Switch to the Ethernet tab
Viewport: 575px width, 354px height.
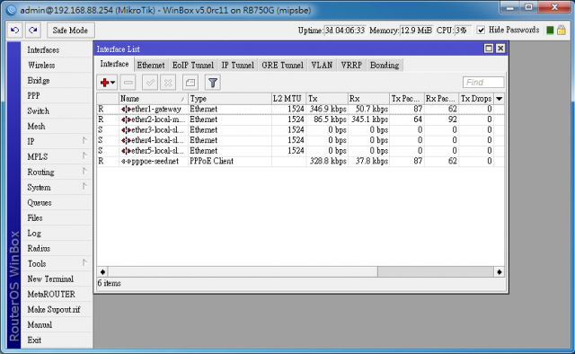coord(151,66)
